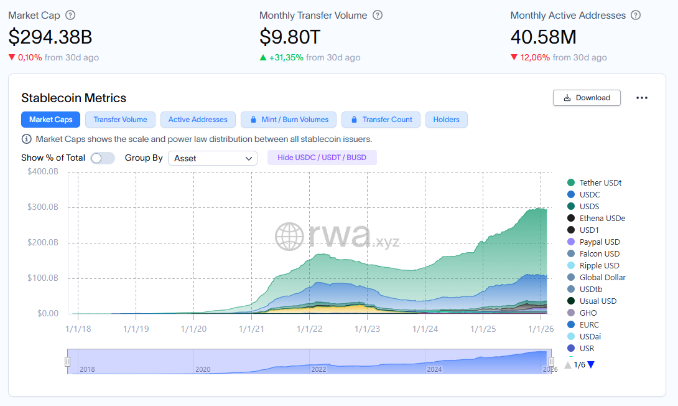Click the 12,06% decrease text
Image resolution: width=678 pixels, height=406 pixels.
(x=535, y=57)
